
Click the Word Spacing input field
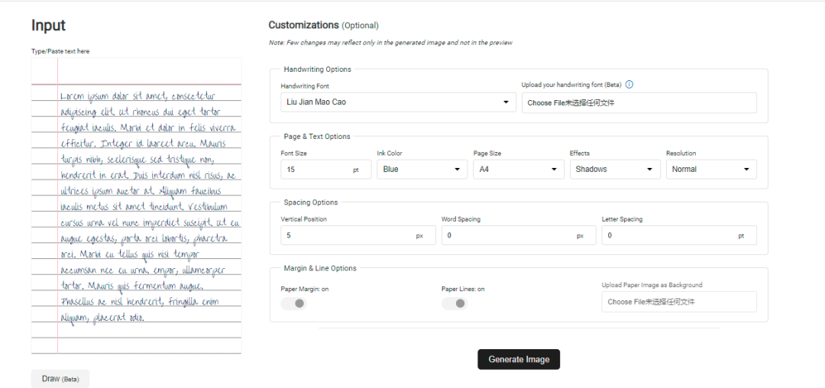508,236
